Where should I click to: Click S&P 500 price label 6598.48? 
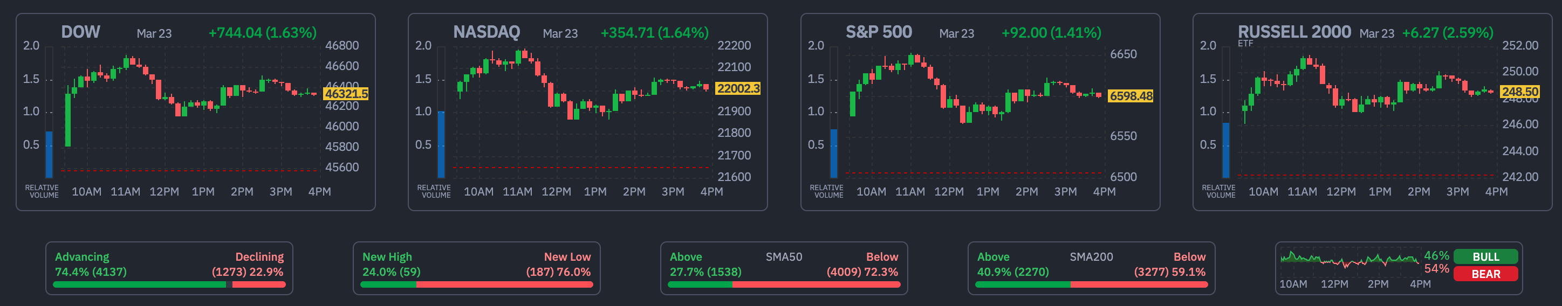tap(1131, 96)
